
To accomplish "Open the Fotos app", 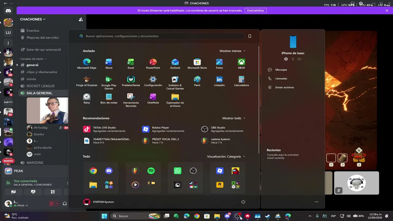I will pyautogui.click(x=219, y=64).
